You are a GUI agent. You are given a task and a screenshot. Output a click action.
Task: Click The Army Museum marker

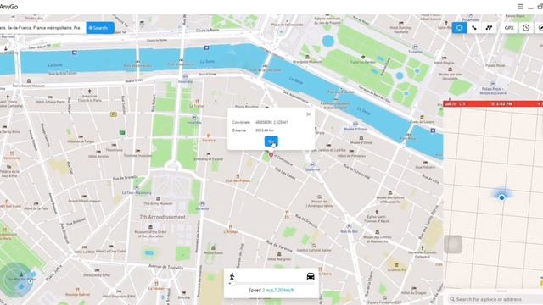(x=158, y=198)
